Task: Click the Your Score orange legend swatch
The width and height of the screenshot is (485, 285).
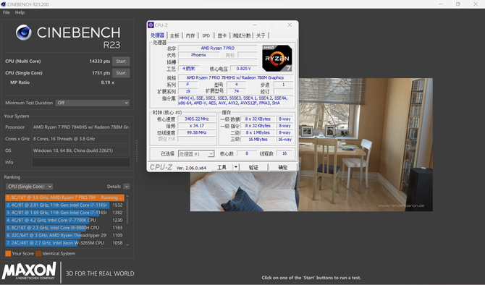Action: 8,253
